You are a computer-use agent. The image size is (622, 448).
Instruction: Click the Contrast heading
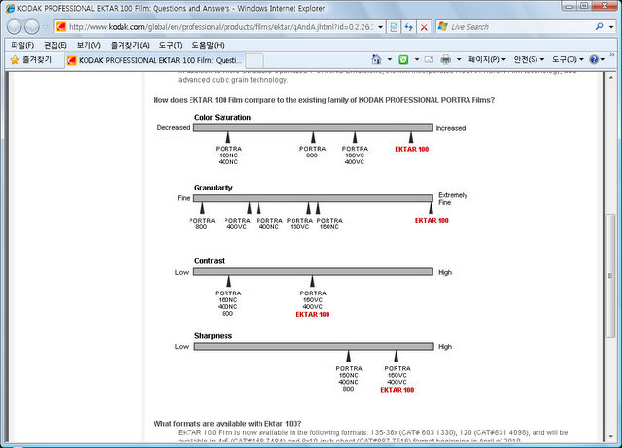coord(209,261)
